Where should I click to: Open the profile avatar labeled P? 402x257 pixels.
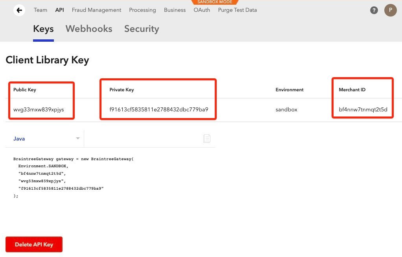(390, 10)
